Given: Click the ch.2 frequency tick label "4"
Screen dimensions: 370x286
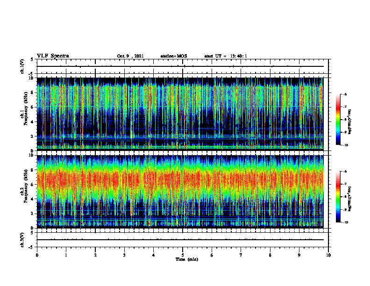Looking at the screenshot, I should (x=33, y=199).
